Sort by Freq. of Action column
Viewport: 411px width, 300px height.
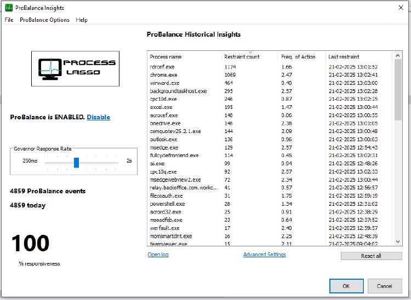(298, 57)
